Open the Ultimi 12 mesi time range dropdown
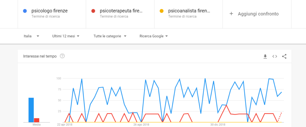306x127 pixels. pyautogui.click(x=66, y=36)
